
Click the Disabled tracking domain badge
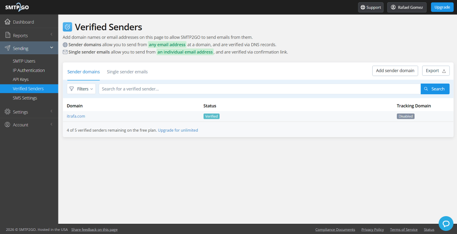click(x=405, y=116)
